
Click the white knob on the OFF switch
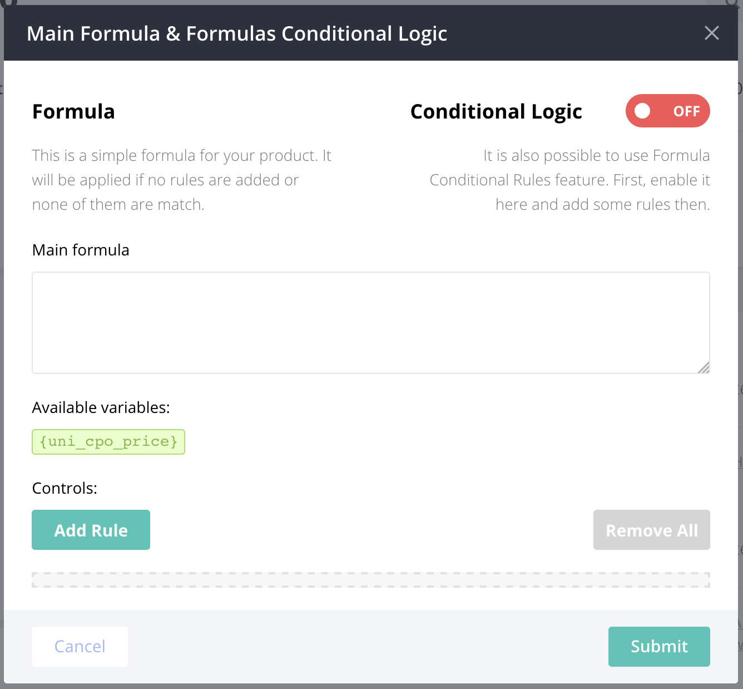coord(642,111)
